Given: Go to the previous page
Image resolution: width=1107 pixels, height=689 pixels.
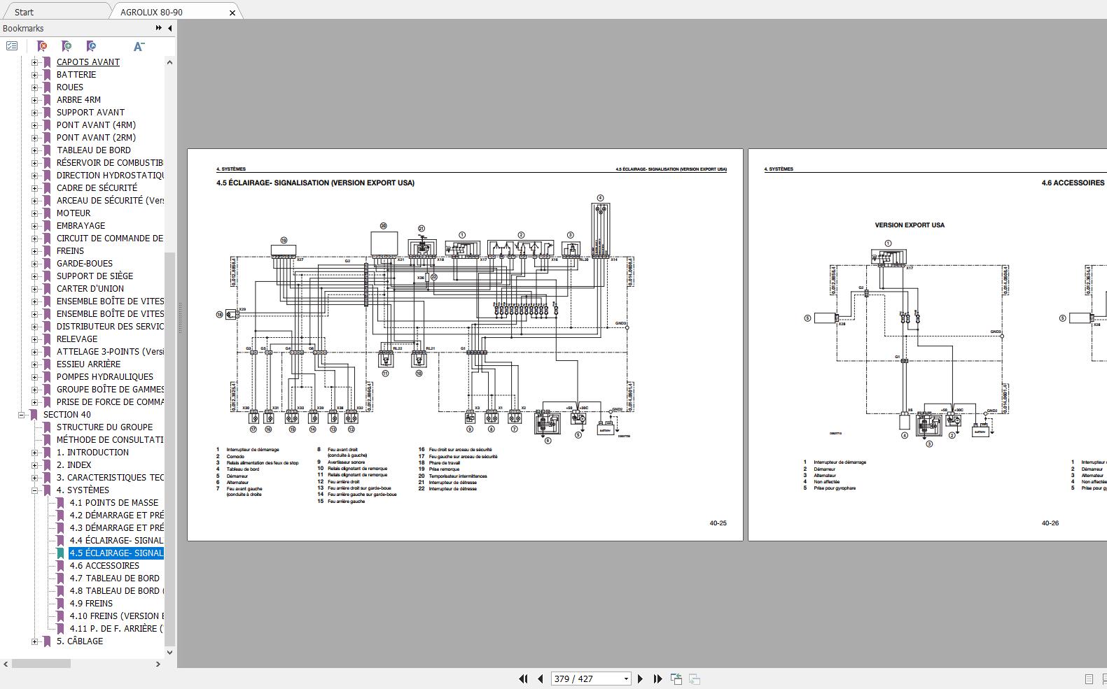Looking at the screenshot, I should [541, 679].
